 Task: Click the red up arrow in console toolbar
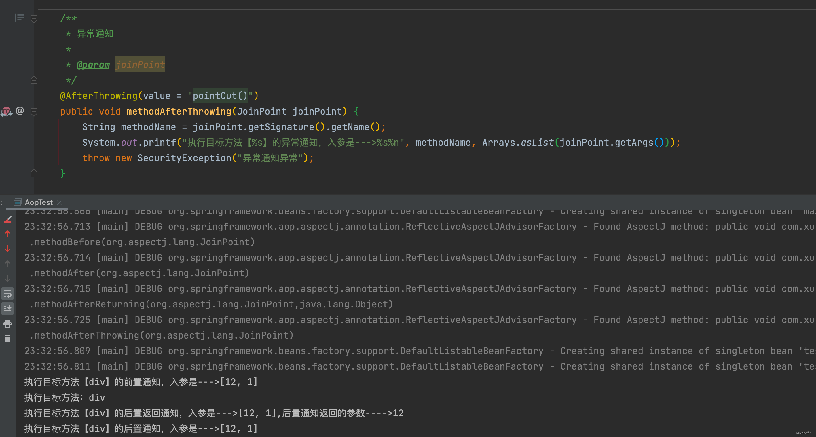[7, 234]
